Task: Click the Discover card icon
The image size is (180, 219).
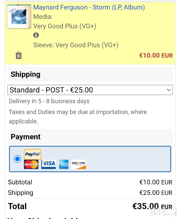Action: [78, 164]
